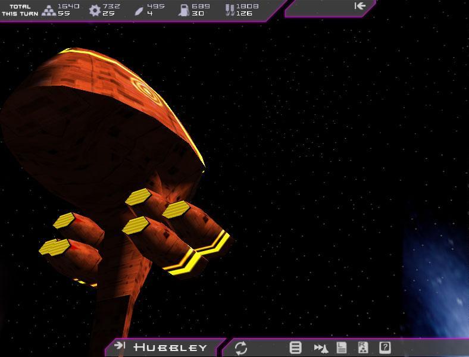Click the fast-forward ship end turn icon
469x357 pixels.
click(321, 347)
